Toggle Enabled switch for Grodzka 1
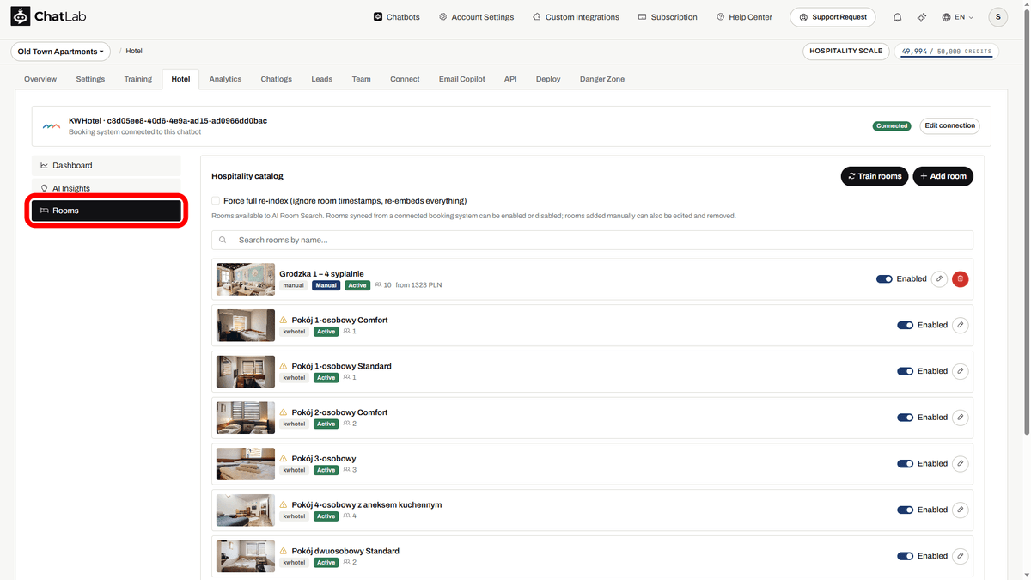The width and height of the screenshot is (1031, 580). tap(884, 279)
